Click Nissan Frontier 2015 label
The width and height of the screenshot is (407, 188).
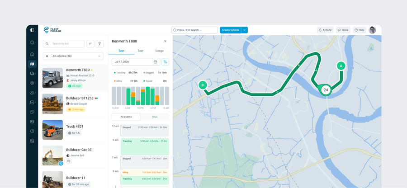pos(82,75)
